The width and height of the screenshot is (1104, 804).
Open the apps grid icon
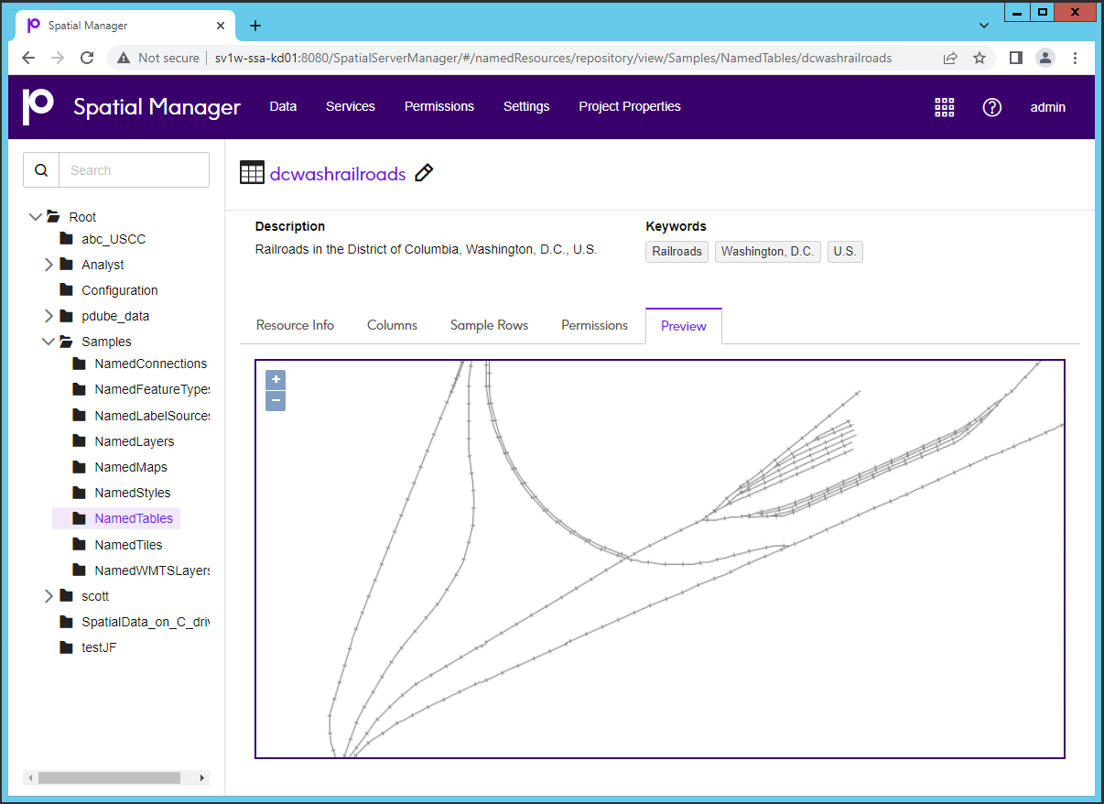[x=945, y=107]
